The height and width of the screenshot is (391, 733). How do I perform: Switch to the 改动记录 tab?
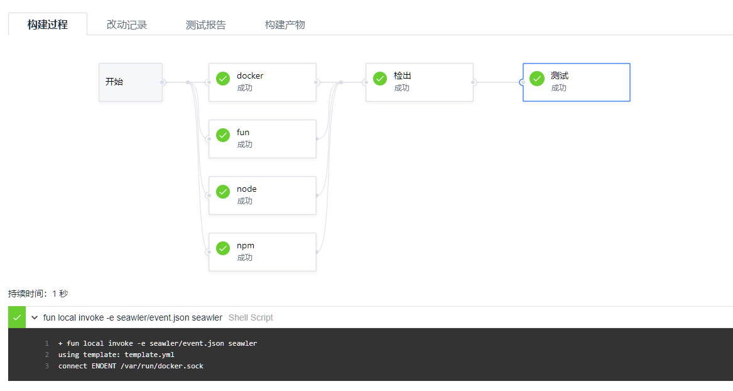[x=127, y=24]
